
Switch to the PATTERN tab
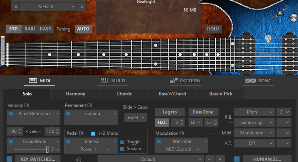click(x=186, y=81)
